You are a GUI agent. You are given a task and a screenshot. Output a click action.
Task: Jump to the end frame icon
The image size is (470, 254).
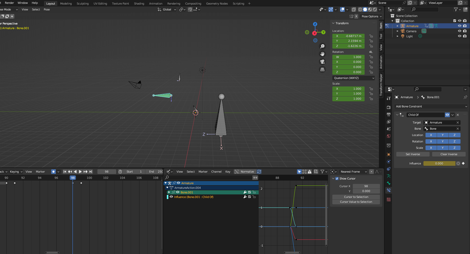[x=91, y=172]
